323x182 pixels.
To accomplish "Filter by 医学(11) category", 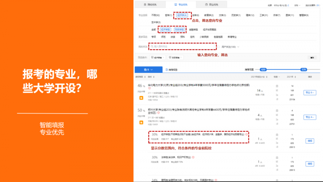I will click(x=290, y=15).
